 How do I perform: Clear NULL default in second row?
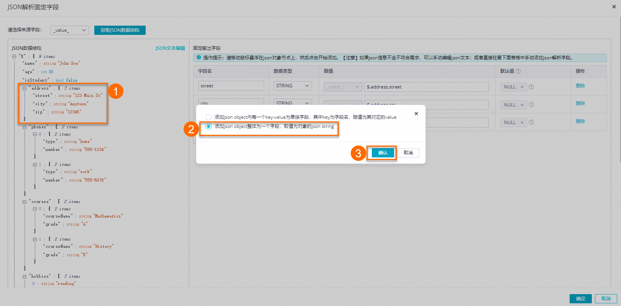(x=522, y=105)
